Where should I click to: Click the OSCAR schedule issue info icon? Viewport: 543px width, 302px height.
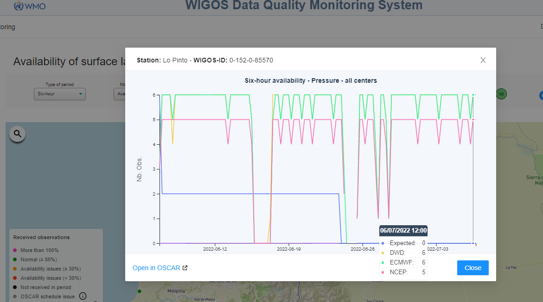pos(83,296)
